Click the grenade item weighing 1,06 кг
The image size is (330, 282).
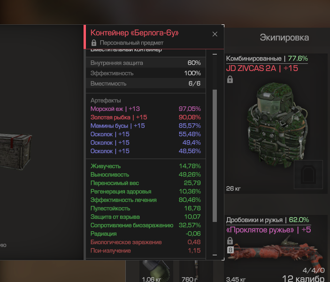click(156, 271)
